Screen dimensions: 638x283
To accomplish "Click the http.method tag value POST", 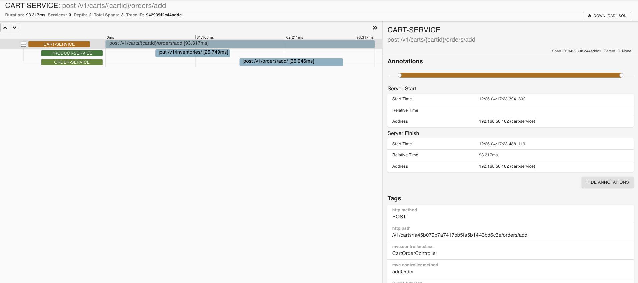I will coord(399,217).
